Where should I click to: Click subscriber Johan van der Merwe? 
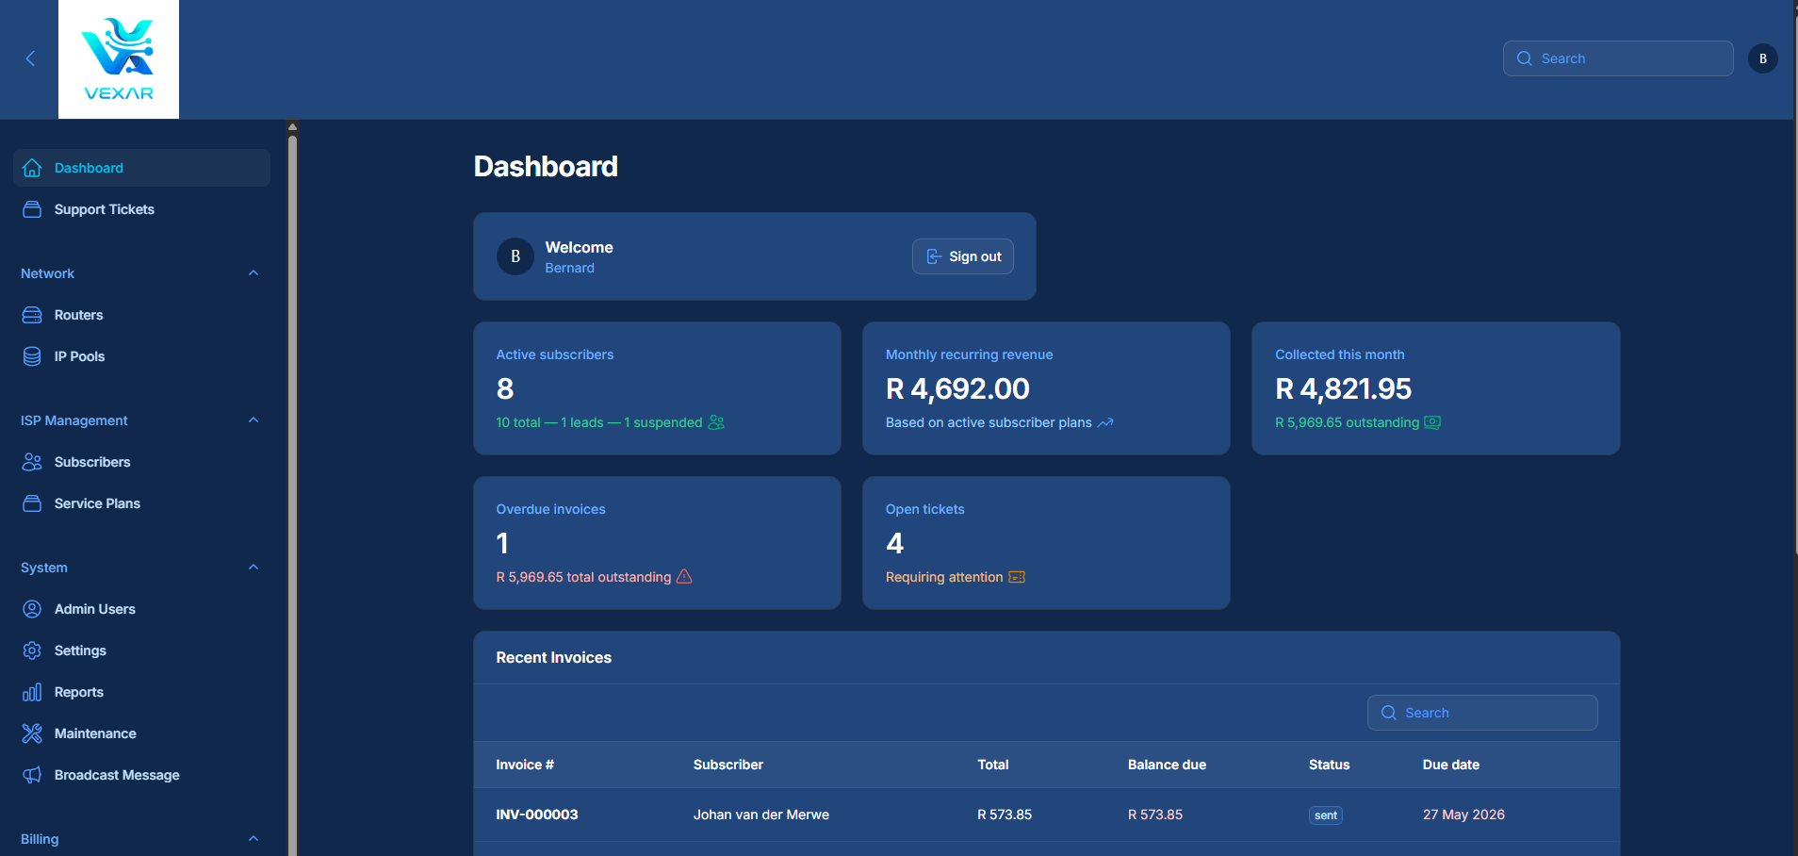[761, 815]
